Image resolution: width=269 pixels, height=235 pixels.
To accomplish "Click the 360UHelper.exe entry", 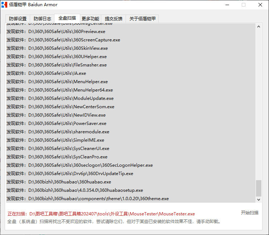I will click(x=131, y=57).
